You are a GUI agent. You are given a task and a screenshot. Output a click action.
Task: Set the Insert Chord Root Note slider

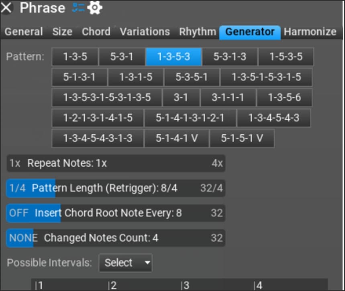[x=116, y=213]
